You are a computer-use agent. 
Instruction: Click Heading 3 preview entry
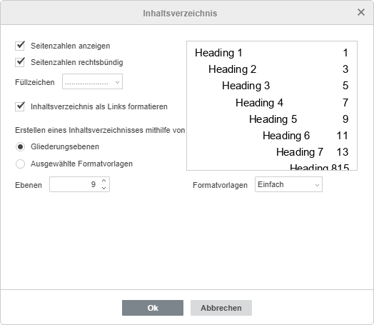tap(246, 86)
